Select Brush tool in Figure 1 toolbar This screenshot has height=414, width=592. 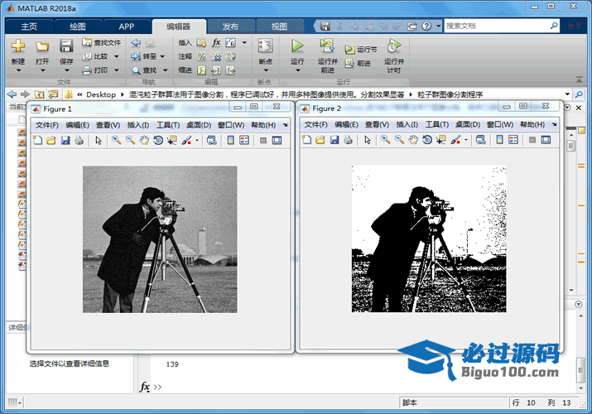click(186, 141)
